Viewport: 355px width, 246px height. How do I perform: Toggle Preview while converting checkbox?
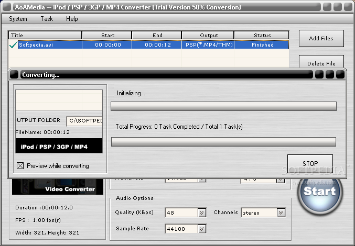[20, 166]
